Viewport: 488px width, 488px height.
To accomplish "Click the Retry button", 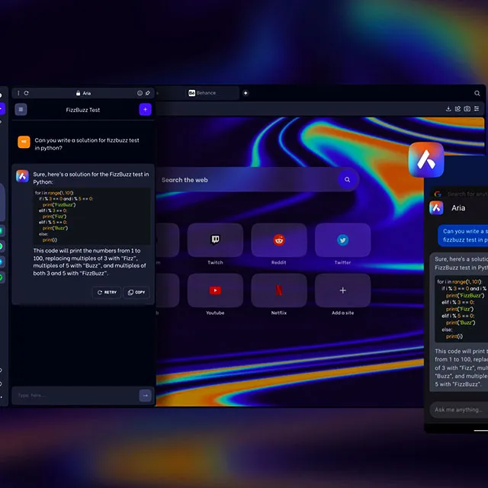I will [107, 292].
